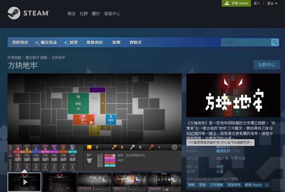Viewport: 285px width, 192px height.
Task: Select the 文字遊戲 tag
Action: [x=216, y=185]
